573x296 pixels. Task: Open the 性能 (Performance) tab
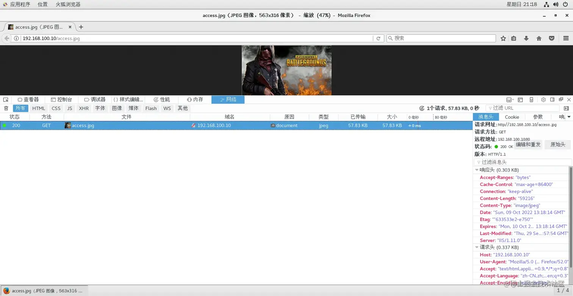(x=161, y=100)
